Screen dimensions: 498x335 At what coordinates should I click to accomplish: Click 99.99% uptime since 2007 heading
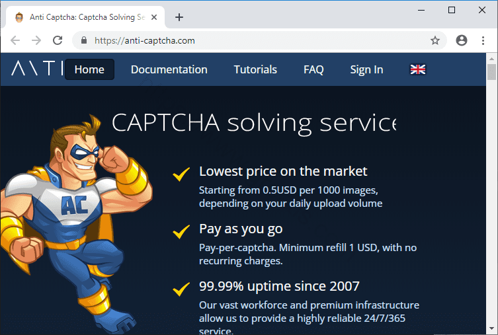279,286
